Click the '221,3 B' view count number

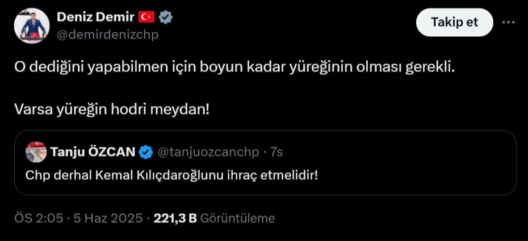pyautogui.click(x=175, y=218)
